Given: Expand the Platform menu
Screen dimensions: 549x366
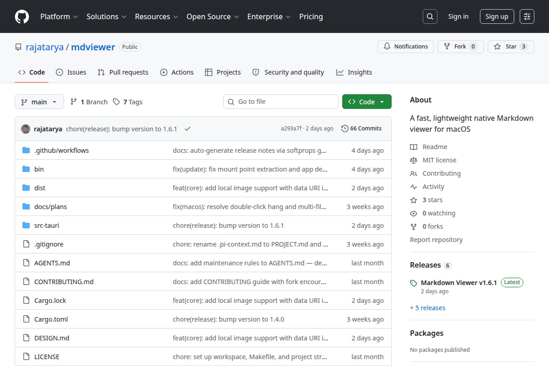Looking at the screenshot, I should point(58,16).
